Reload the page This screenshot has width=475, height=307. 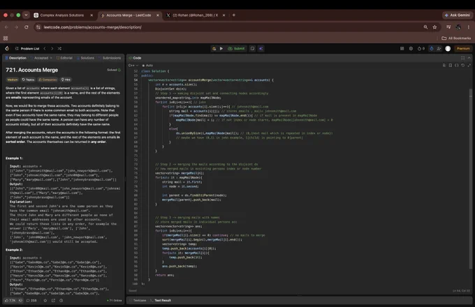tap(27, 27)
